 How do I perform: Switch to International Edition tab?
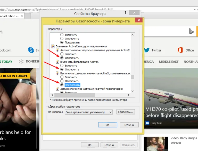pyautogui.click(x=10, y=16)
